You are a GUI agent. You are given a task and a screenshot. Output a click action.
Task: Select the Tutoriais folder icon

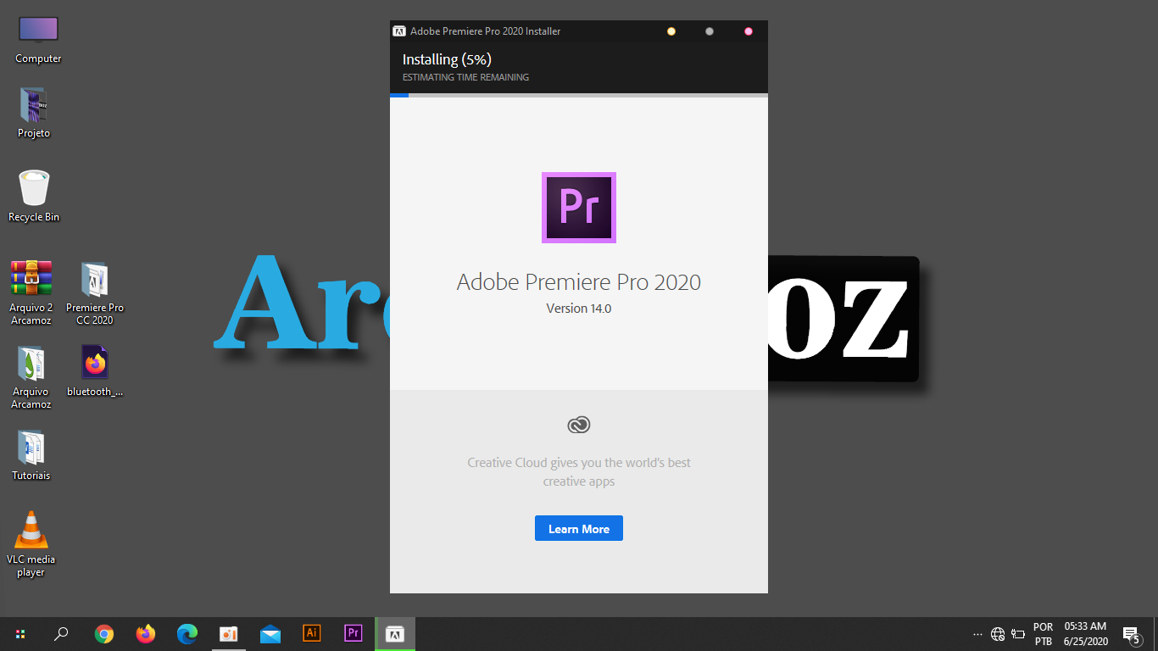pos(31,455)
